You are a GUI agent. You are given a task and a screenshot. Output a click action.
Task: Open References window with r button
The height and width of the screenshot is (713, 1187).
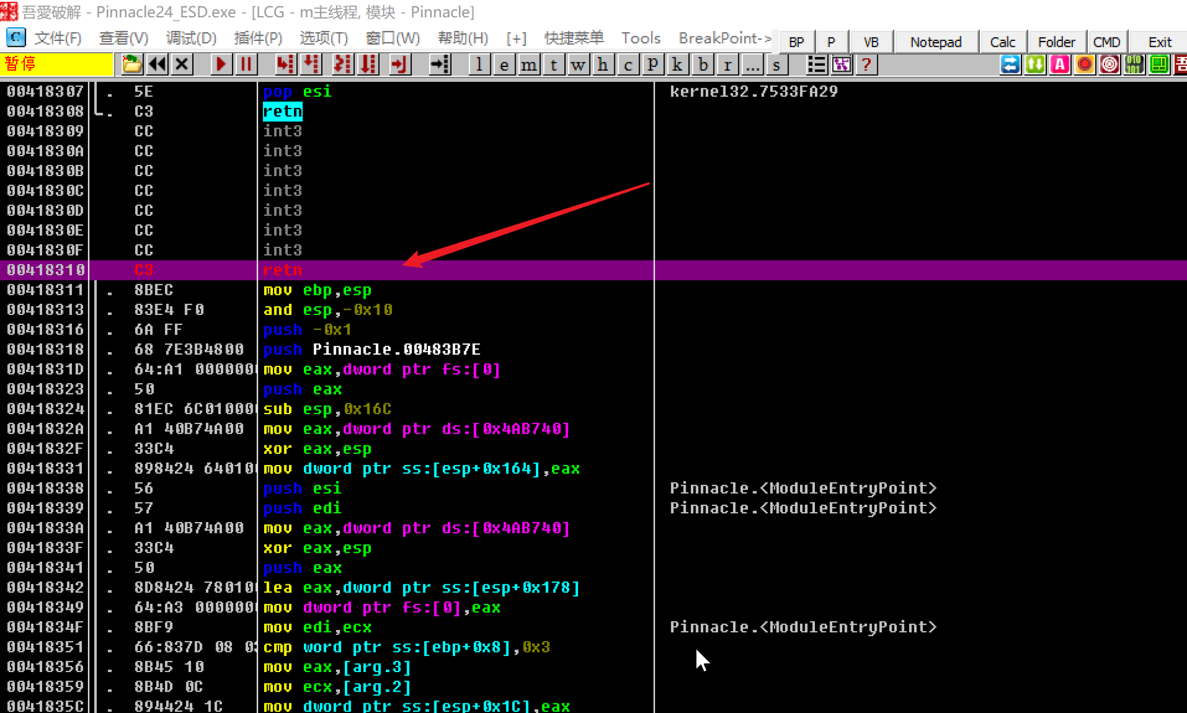coord(728,64)
